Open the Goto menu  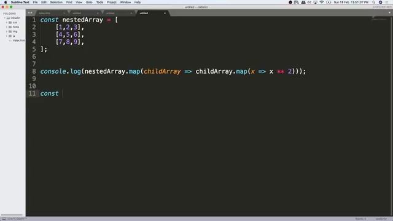[89, 2]
